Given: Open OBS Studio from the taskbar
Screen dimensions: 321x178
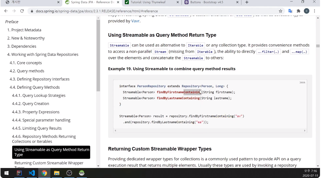Looking at the screenshot, I should tap(69, 173).
